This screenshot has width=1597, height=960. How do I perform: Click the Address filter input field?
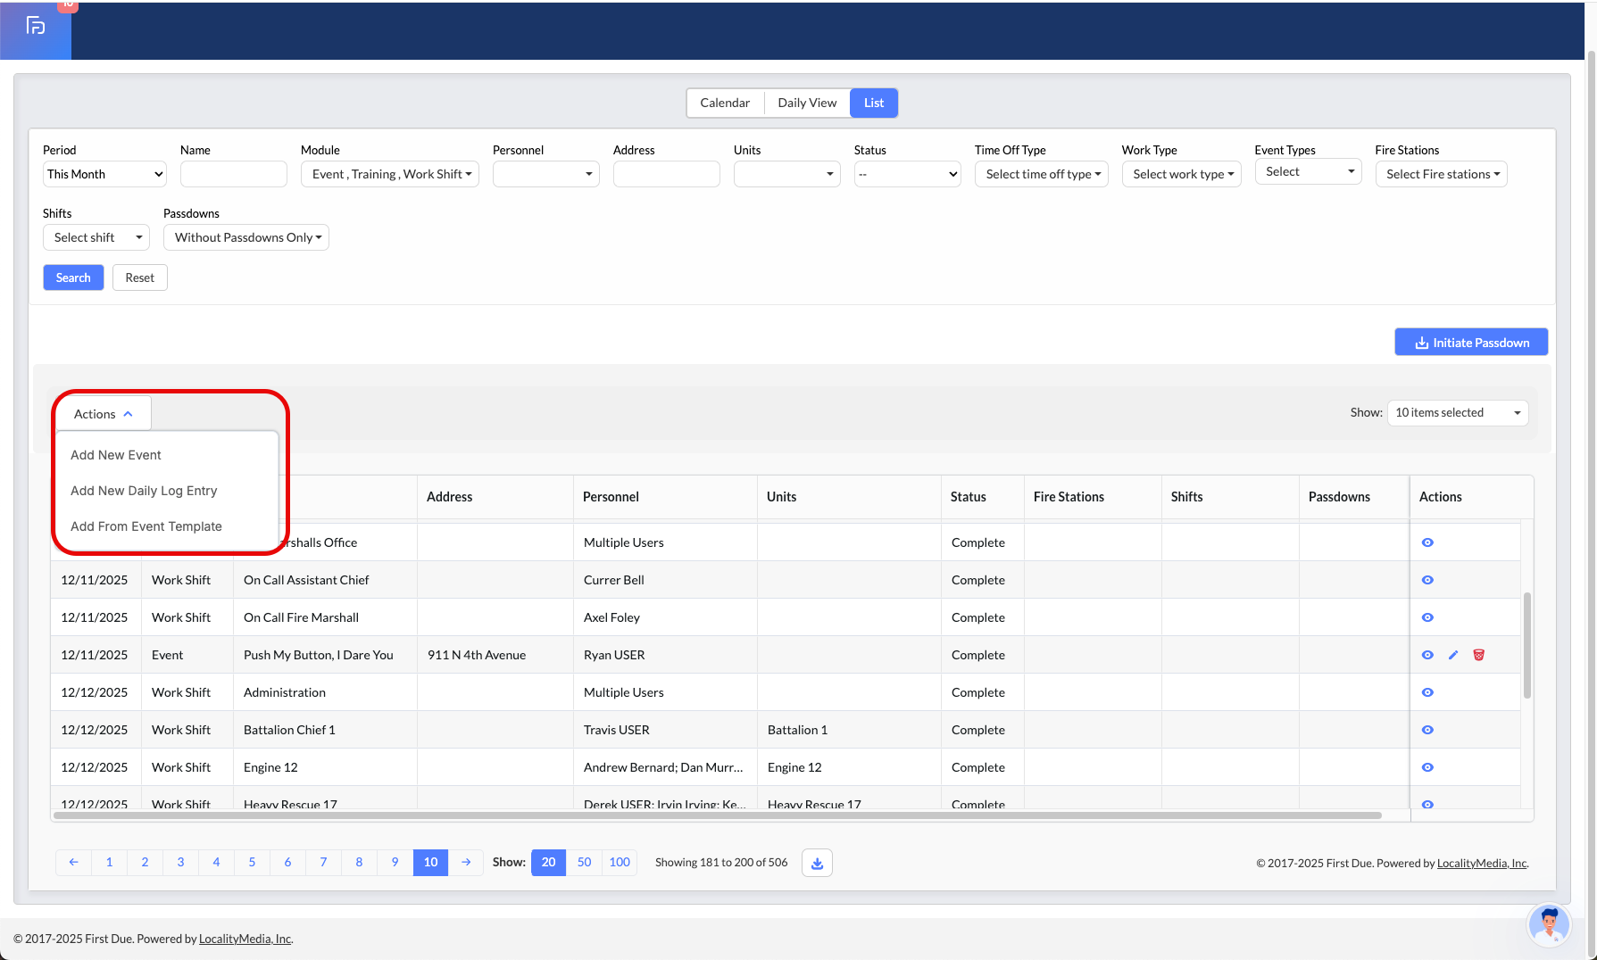[x=666, y=174]
